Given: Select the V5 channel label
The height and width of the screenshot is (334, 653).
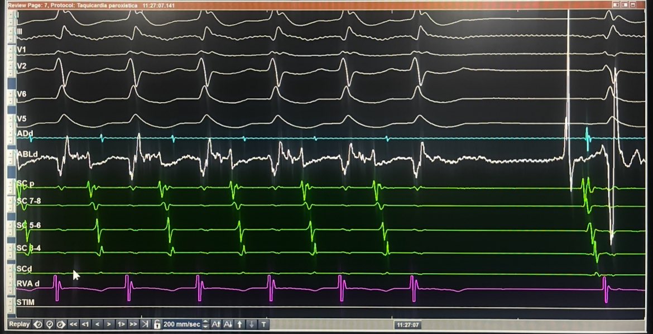Looking at the screenshot, I should pos(21,119).
